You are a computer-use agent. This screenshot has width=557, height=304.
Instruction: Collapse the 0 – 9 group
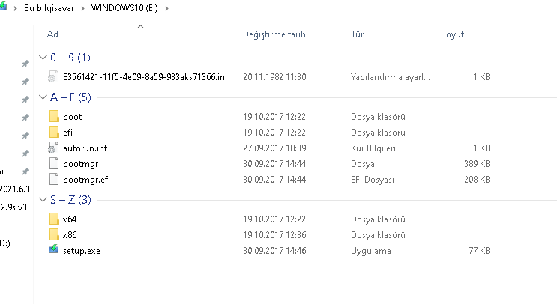click(x=43, y=58)
